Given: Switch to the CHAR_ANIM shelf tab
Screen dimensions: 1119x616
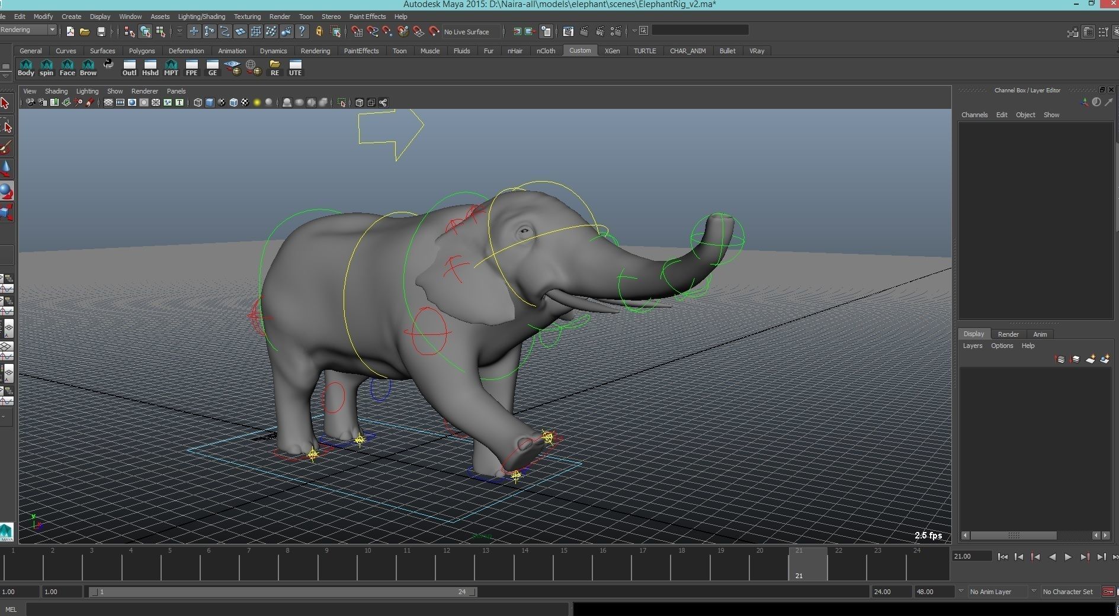Looking at the screenshot, I should click(687, 51).
